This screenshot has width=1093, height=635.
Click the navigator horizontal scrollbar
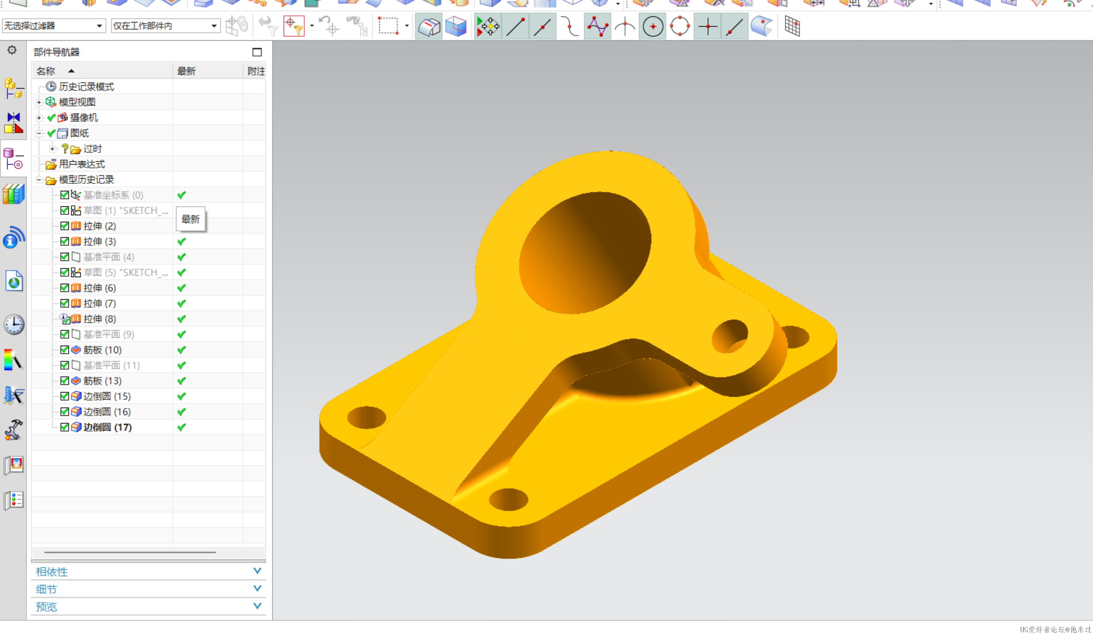tap(130, 552)
